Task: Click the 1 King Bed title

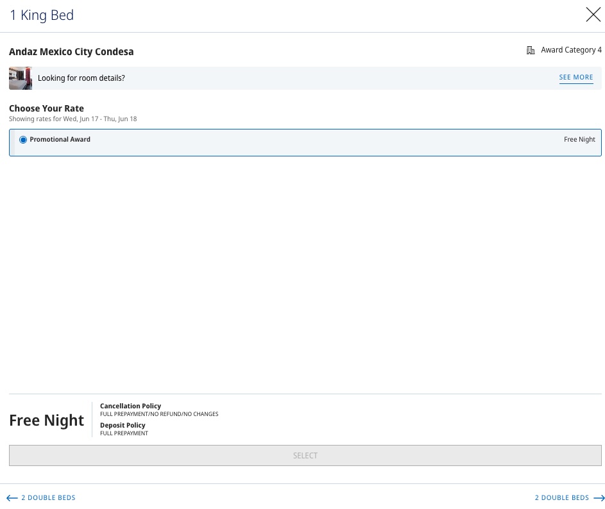Action: 42,15
